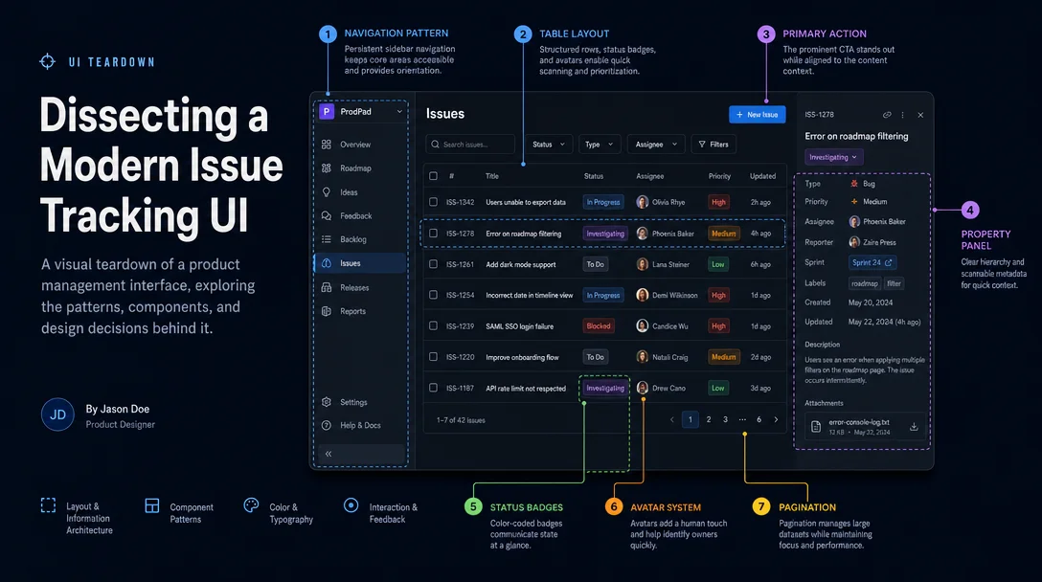Open Roadmap from sidebar menu

click(x=355, y=168)
